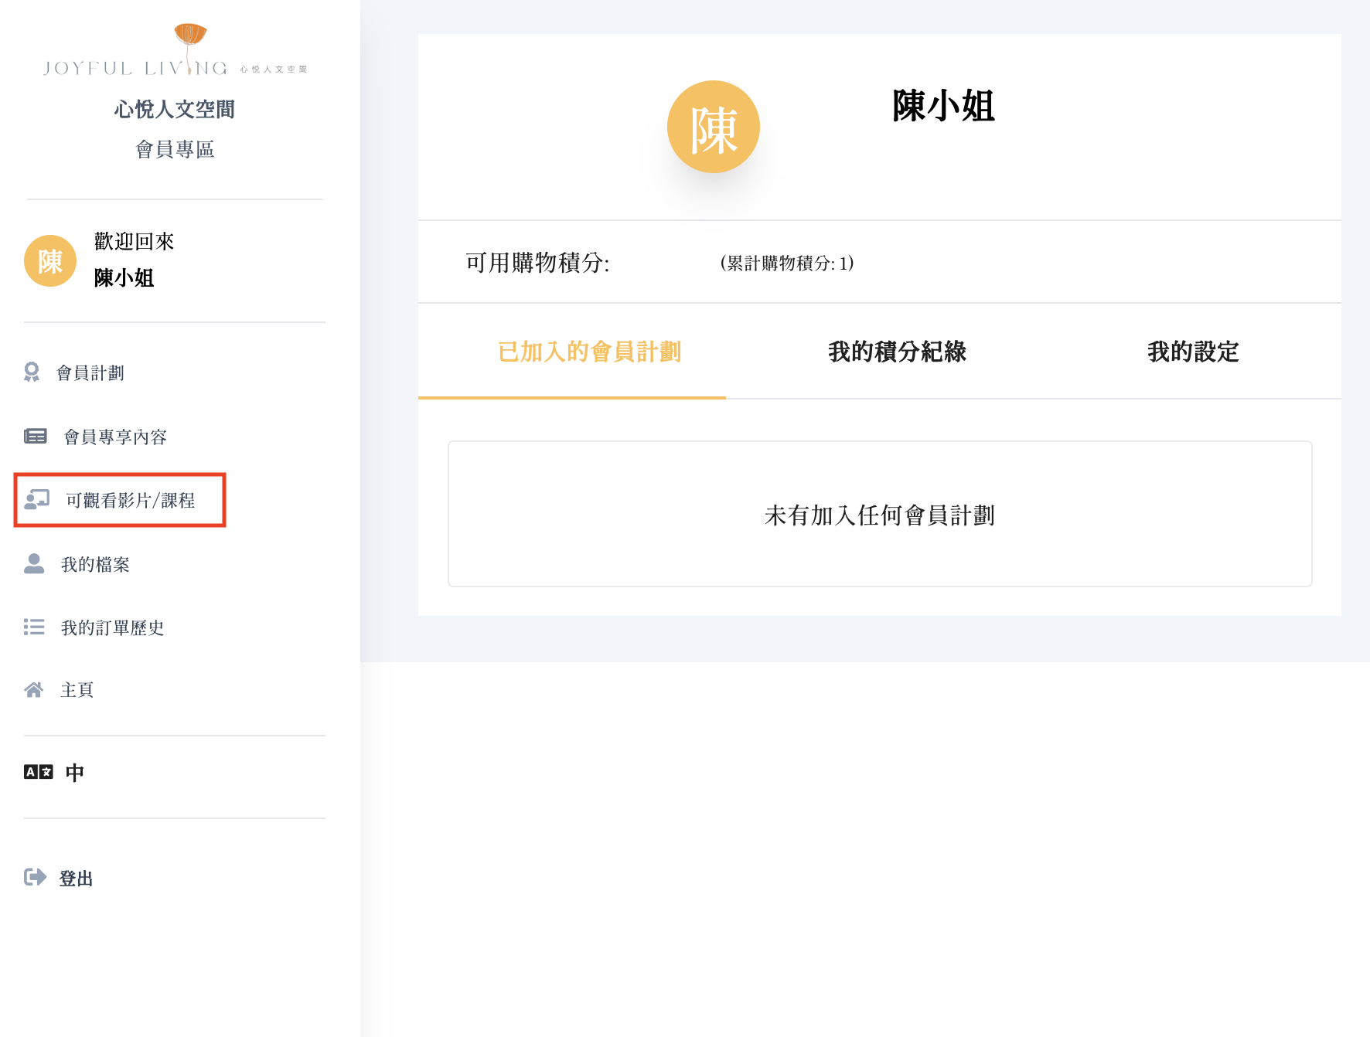The width and height of the screenshot is (1370, 1037).
Task: Click the My Profile person icon
Action: [34, 564]
